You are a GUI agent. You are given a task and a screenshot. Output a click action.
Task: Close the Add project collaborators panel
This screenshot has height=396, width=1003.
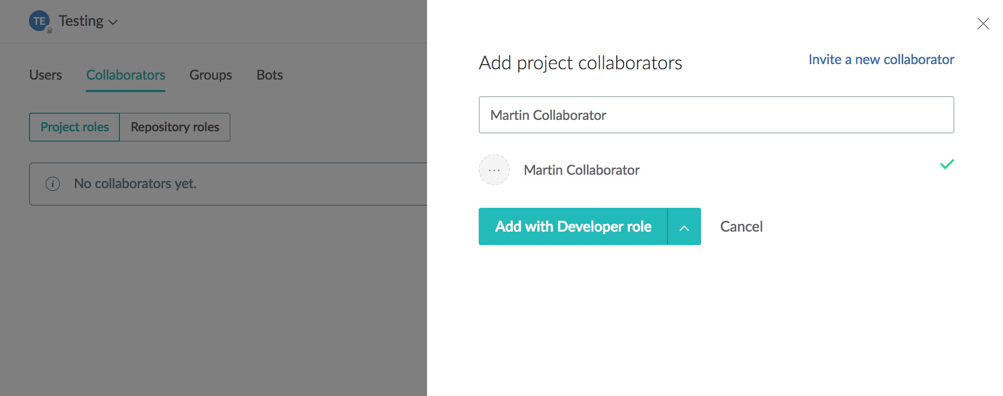coord(983,23)
